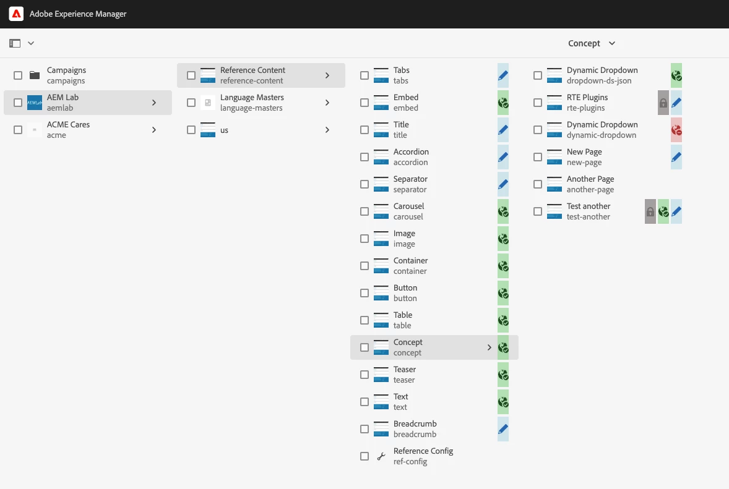Viewport: 729px width, 489px height.
Task: Click the Table page published status icon
Action: tap(503, 320)
